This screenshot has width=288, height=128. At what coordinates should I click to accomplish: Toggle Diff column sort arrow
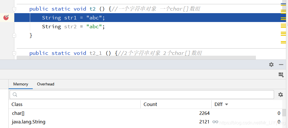point(227,104)
